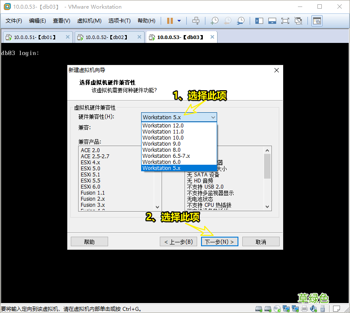Click the limitations list scroll up arrow

[x=267, y=150]
